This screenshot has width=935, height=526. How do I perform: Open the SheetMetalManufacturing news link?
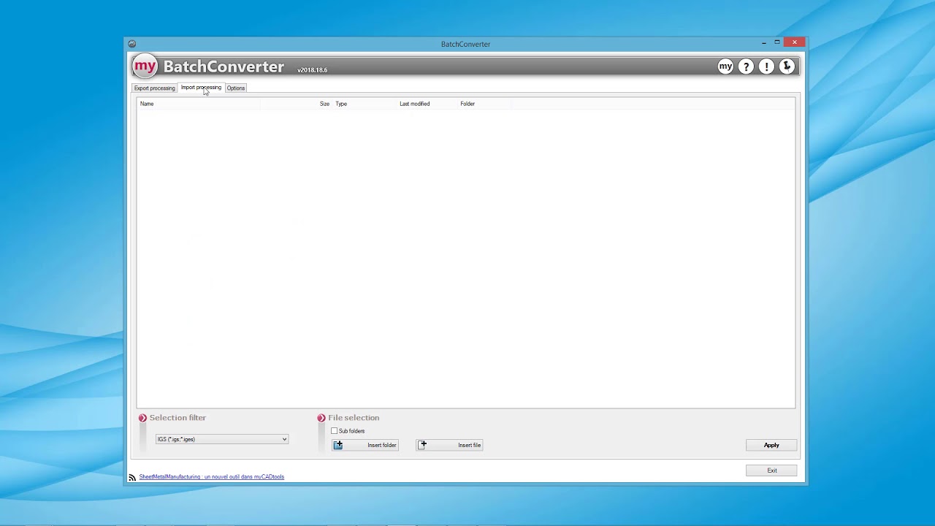click(212, 477)
